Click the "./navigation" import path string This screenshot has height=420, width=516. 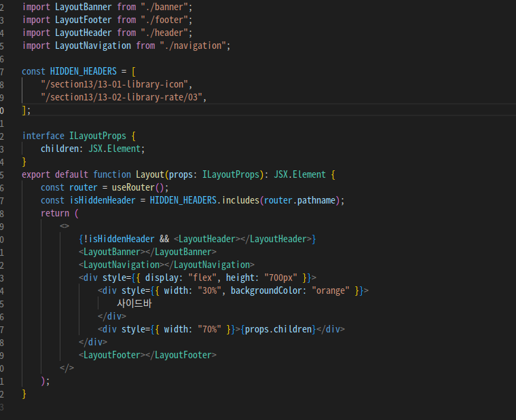pyautogui.click(x=193, y=45)
